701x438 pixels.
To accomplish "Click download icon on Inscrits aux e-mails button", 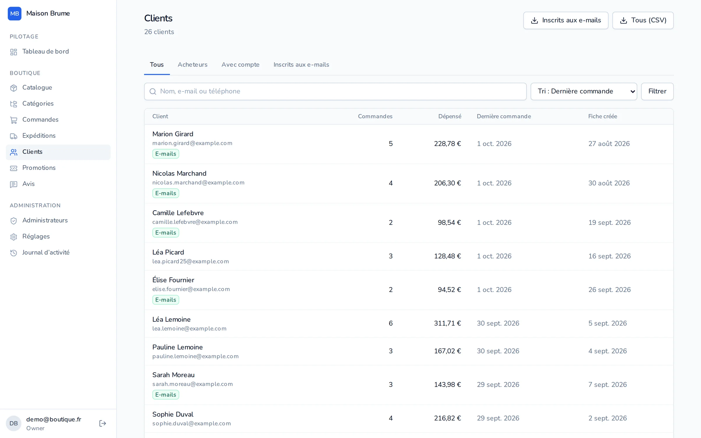I will (534, 20).
